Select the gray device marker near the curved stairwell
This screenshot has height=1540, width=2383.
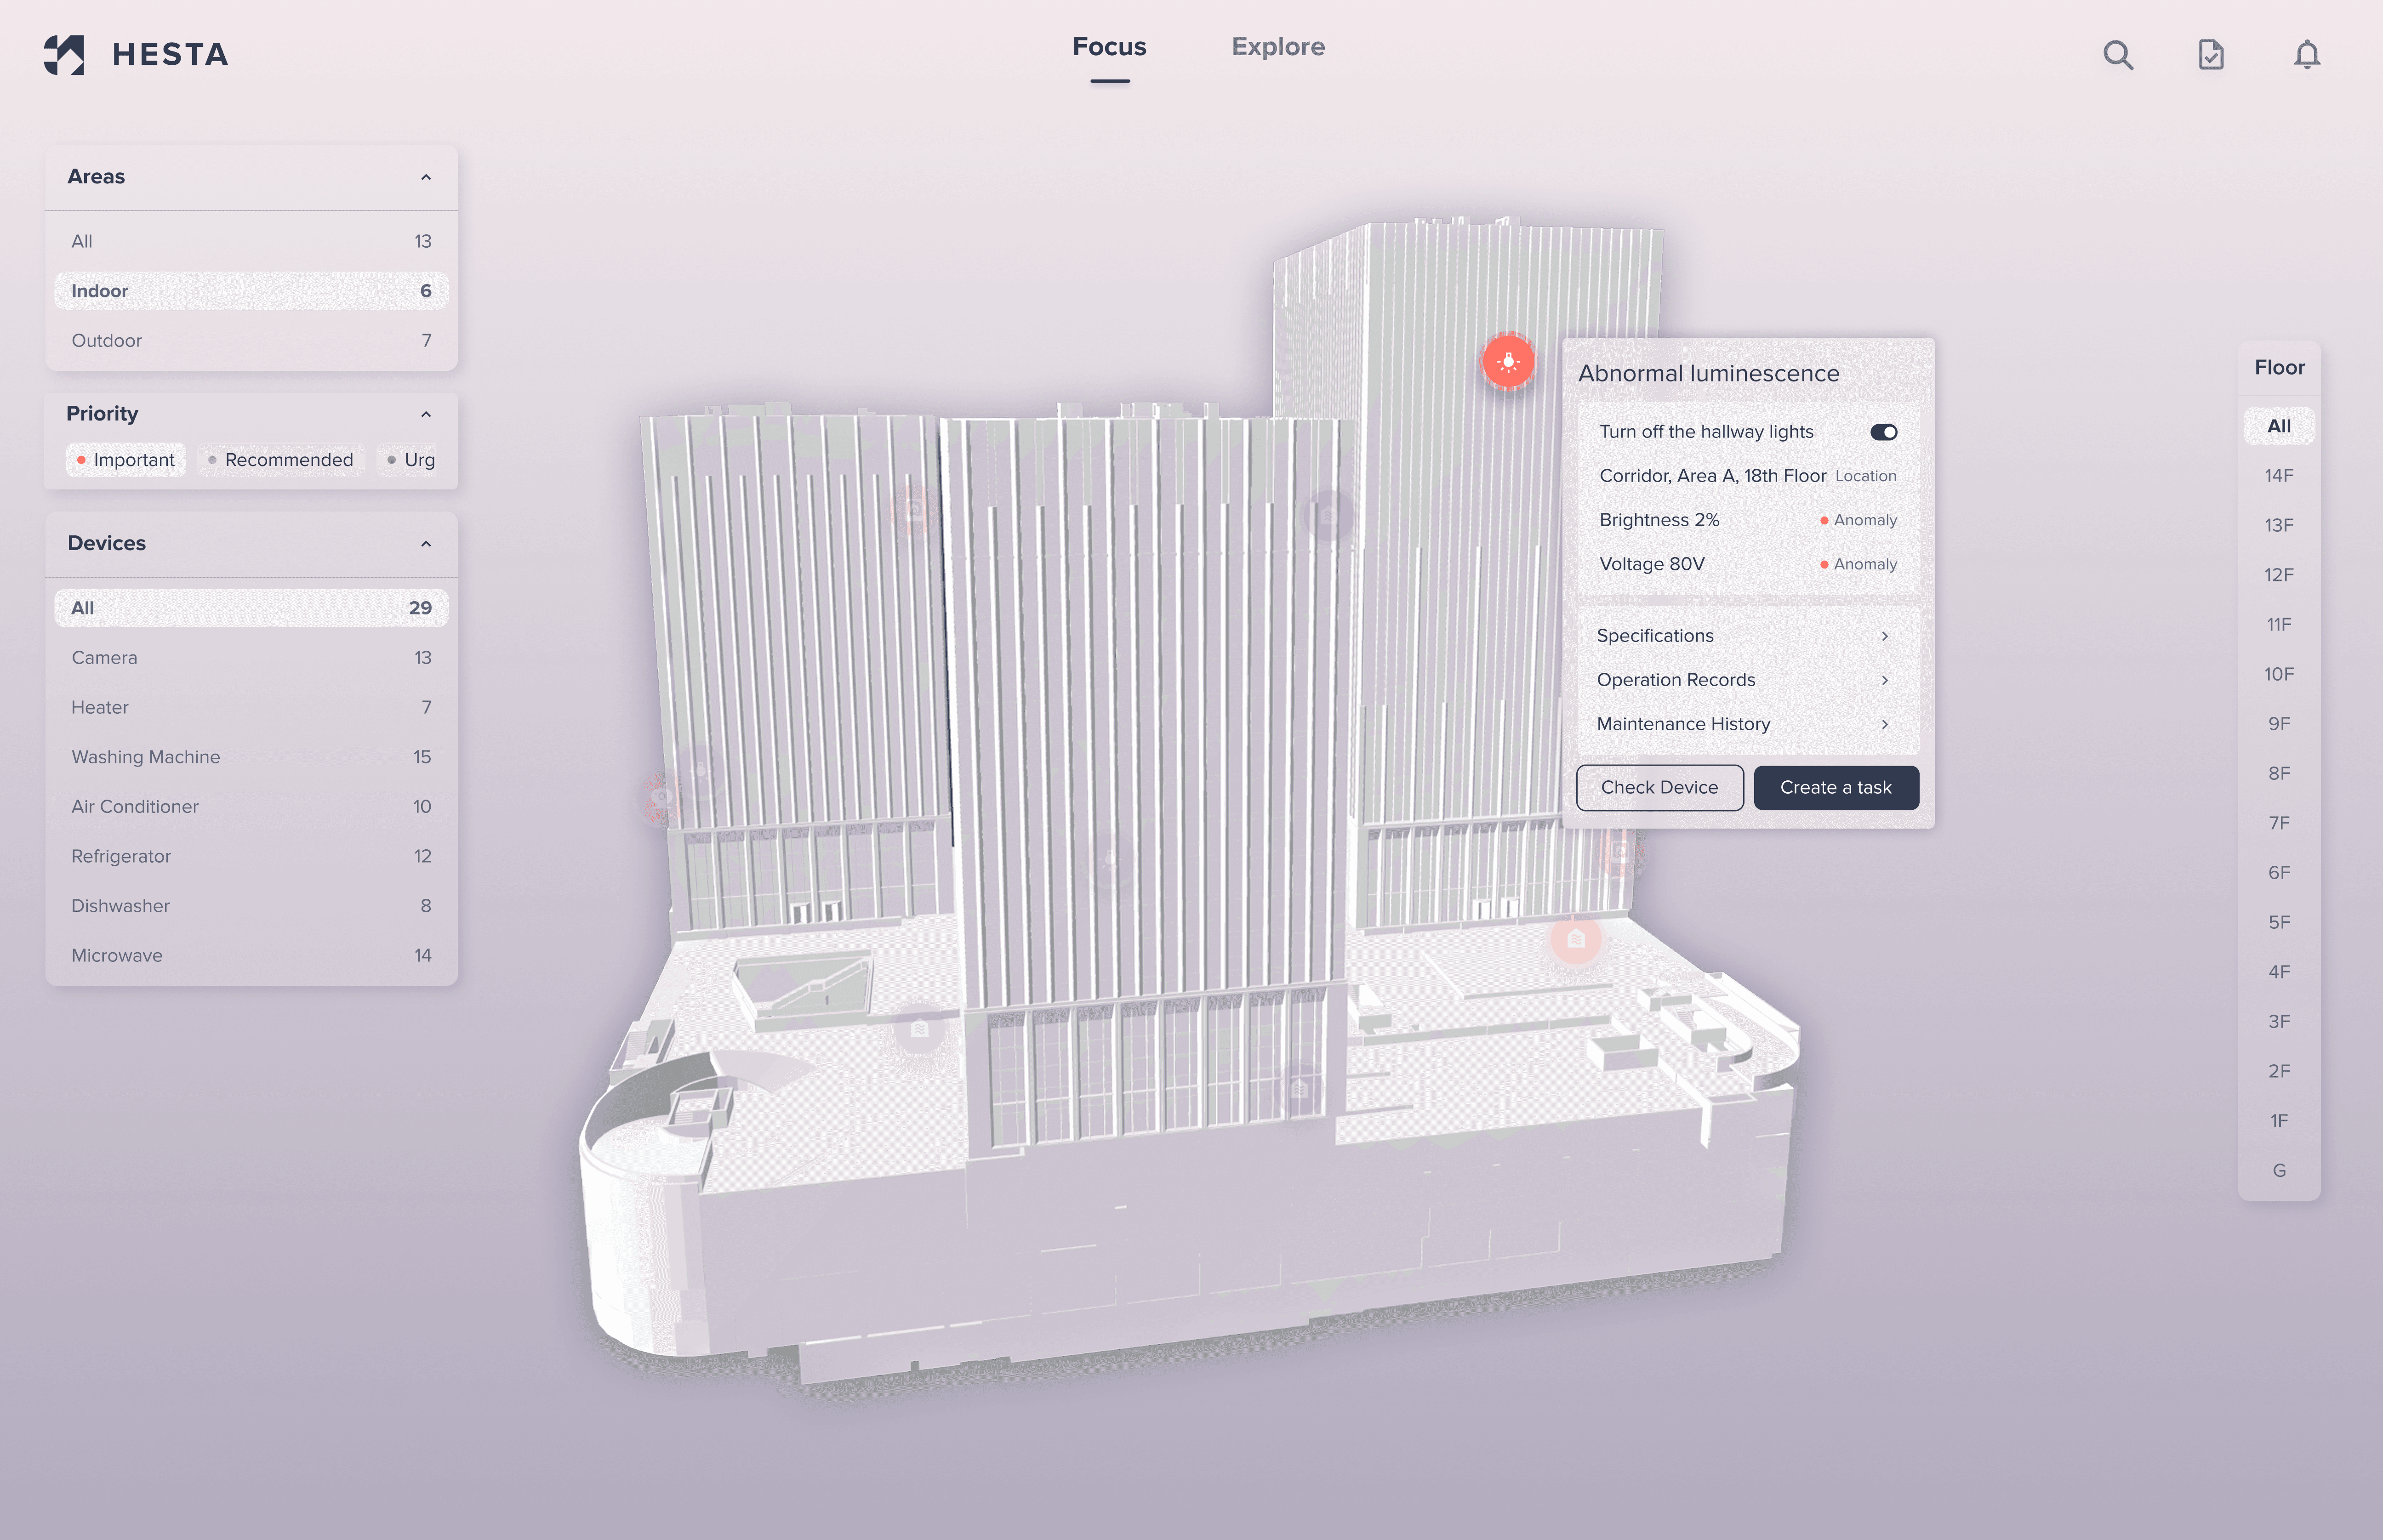click(x=919, y=1028)
